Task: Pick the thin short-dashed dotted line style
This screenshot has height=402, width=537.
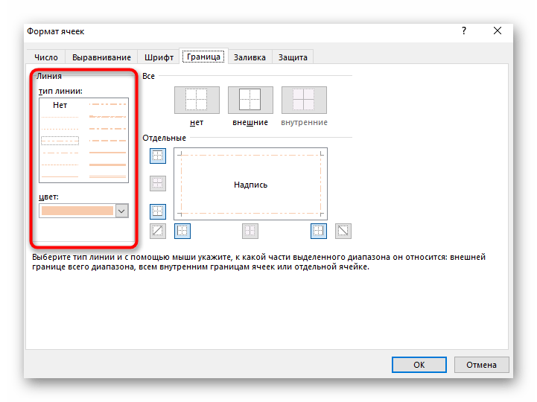Action: (x=60, y=129)
